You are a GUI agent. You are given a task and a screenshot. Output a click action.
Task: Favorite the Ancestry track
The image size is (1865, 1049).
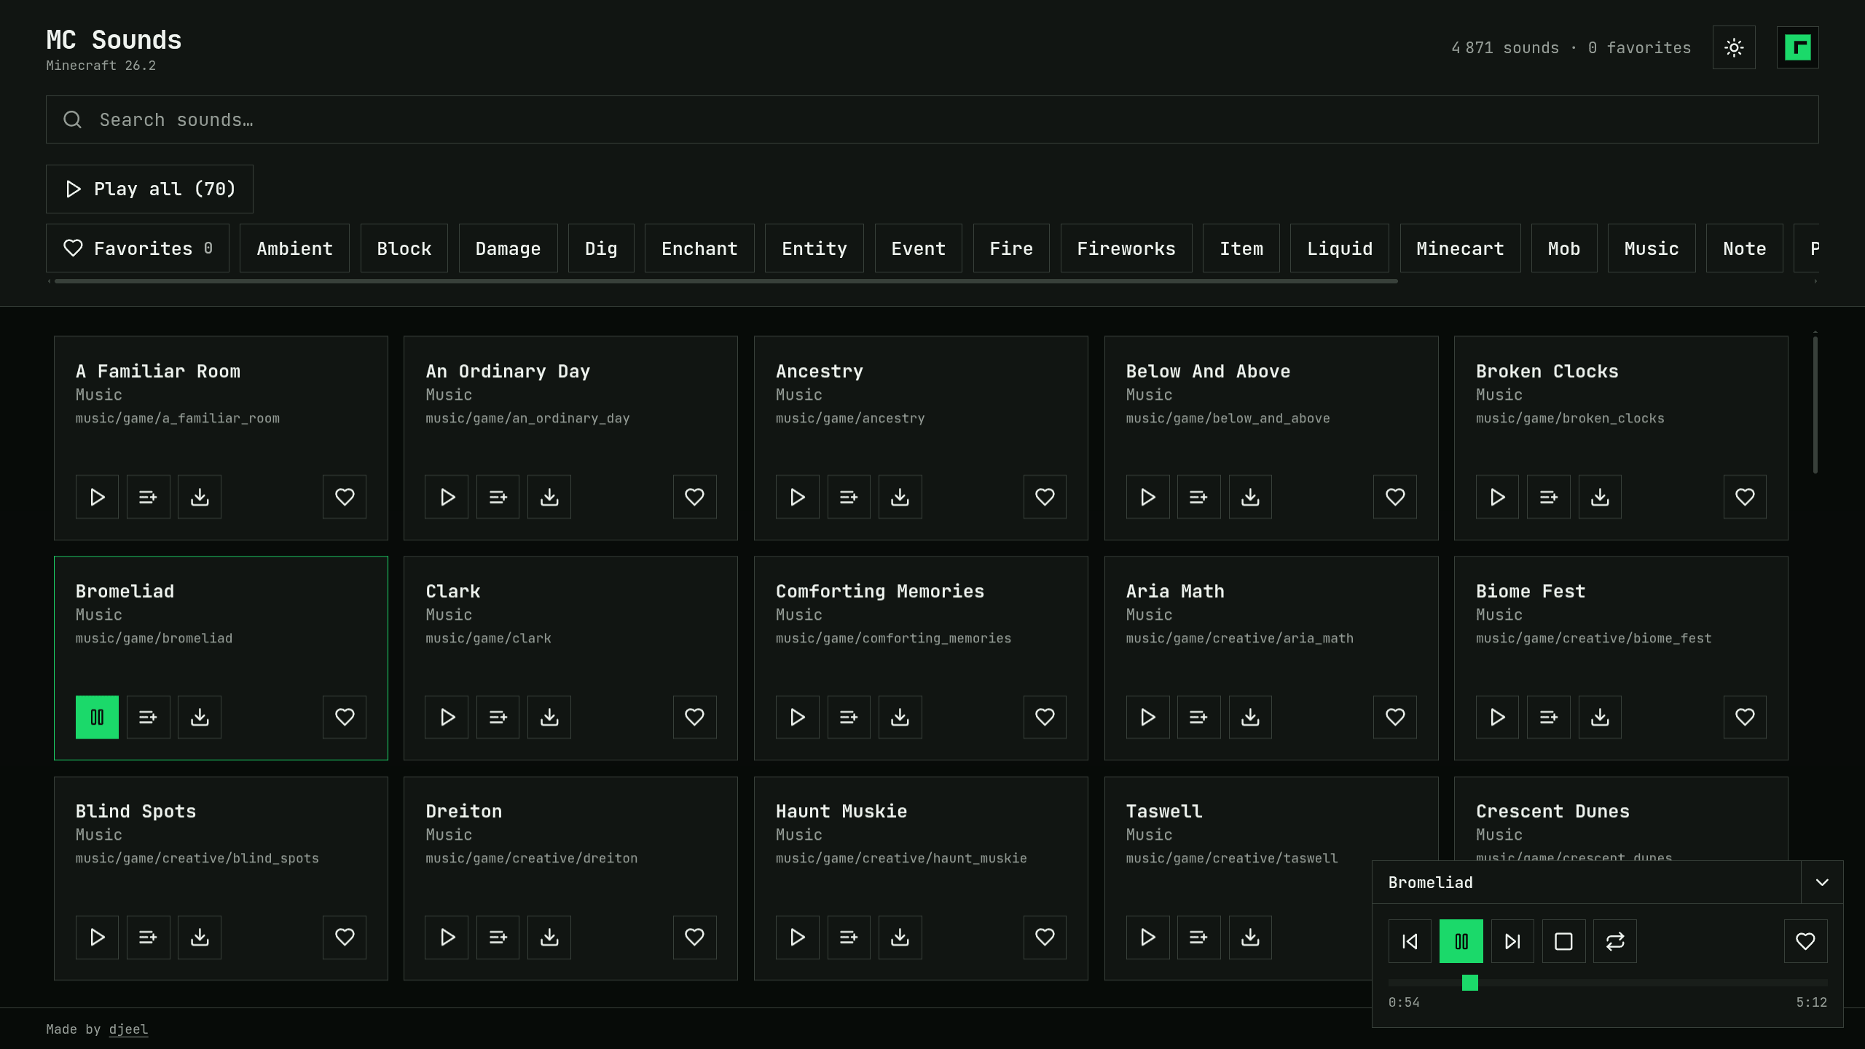click(x=1045, y=497)
